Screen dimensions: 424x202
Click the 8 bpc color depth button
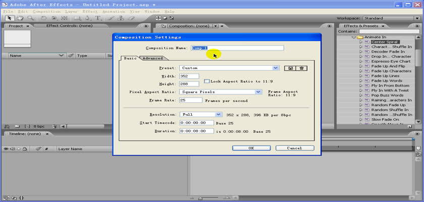(x=39, y=126)
